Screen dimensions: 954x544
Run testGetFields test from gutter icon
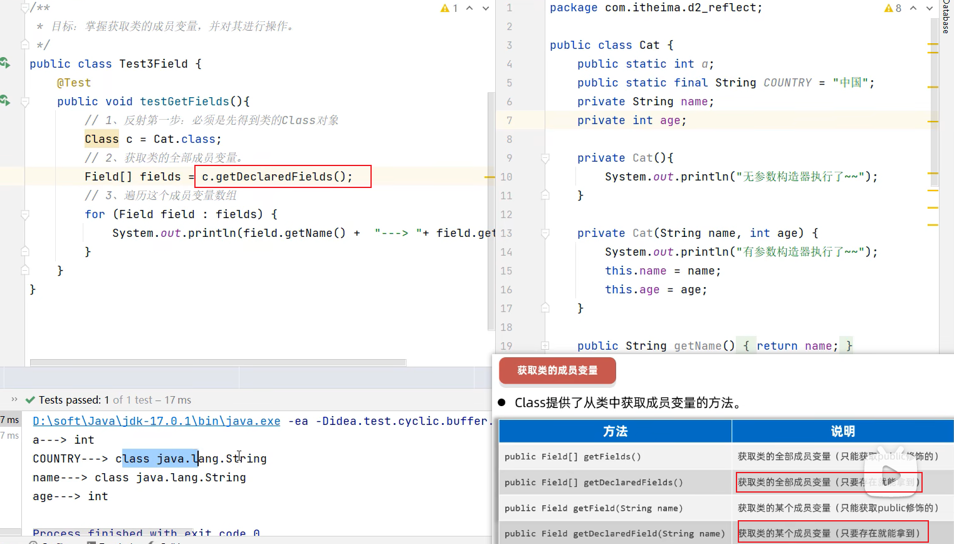tap(5, 100)
